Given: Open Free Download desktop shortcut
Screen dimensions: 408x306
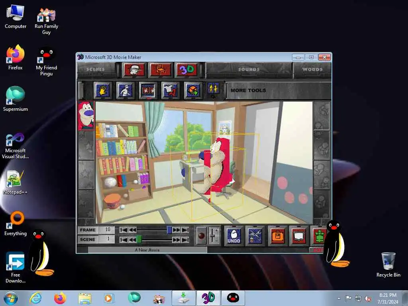Looking at the screenshot, I should pyautogui.click(x=16, y=267).
